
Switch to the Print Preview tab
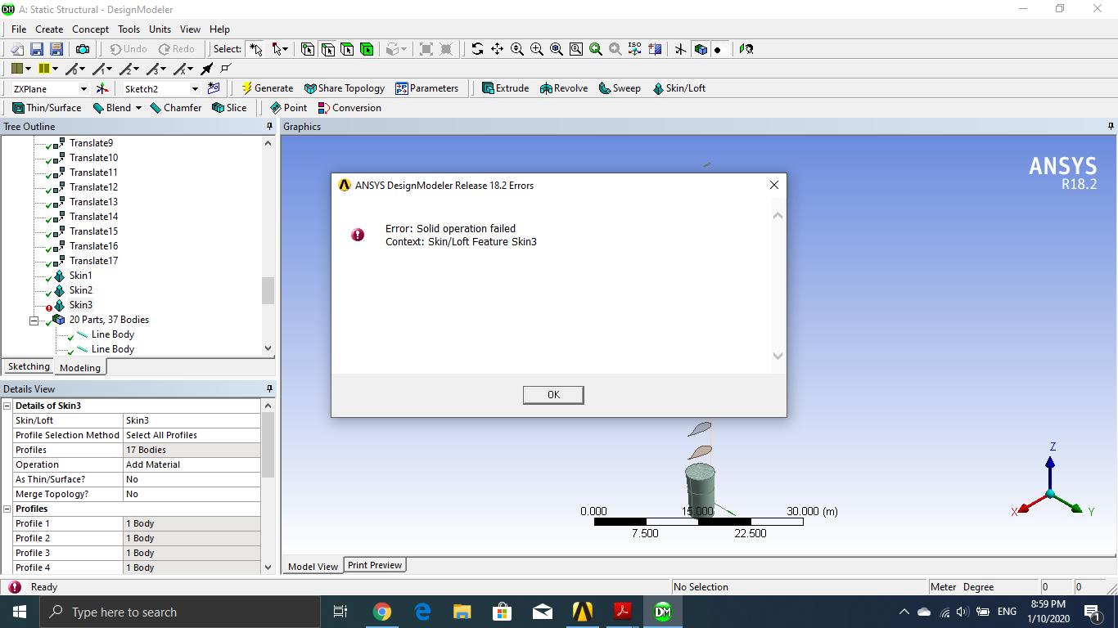[375, 565]
